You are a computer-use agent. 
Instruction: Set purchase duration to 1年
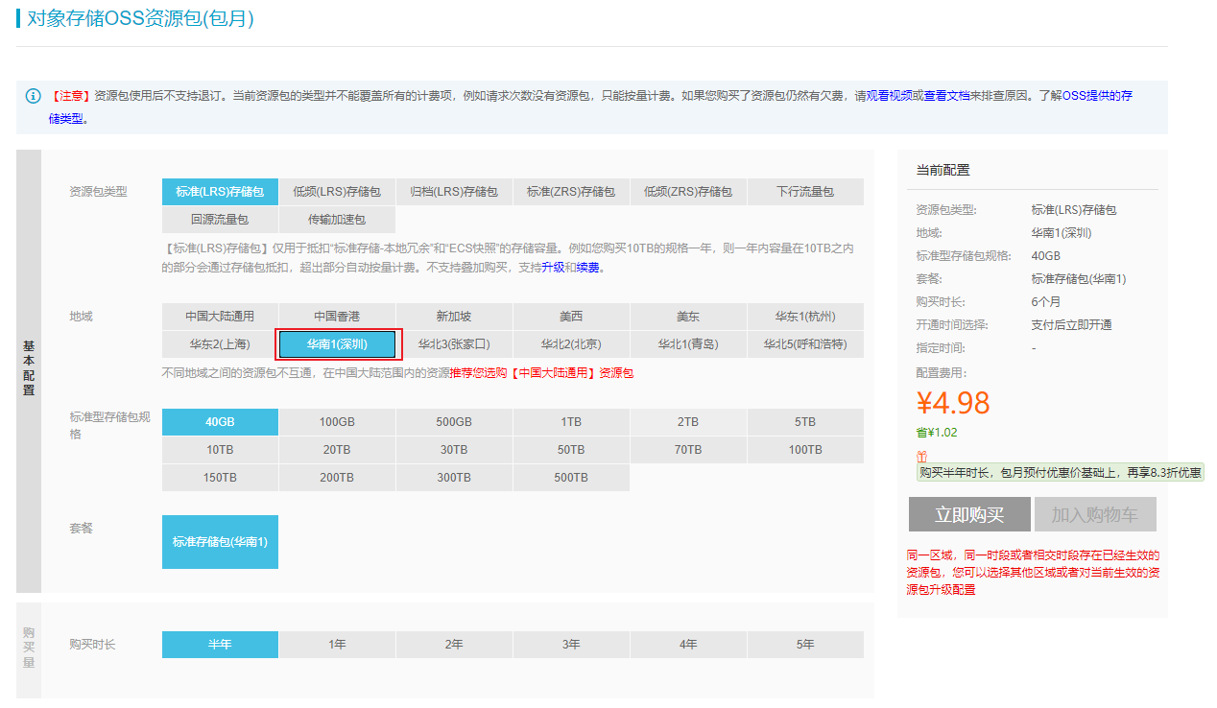(x=337, y=645)
